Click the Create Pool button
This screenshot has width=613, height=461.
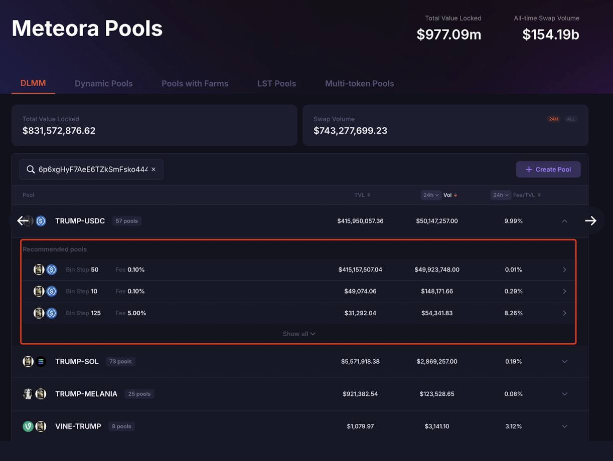coord(548,169)
